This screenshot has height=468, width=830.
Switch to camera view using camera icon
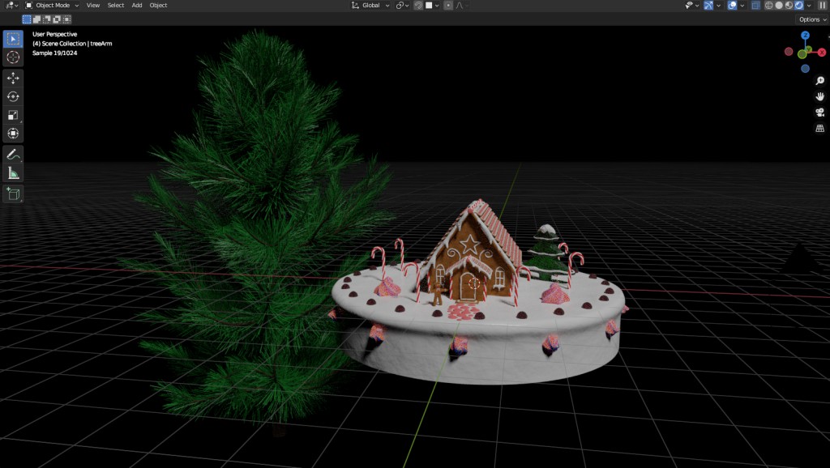(819, 112)
